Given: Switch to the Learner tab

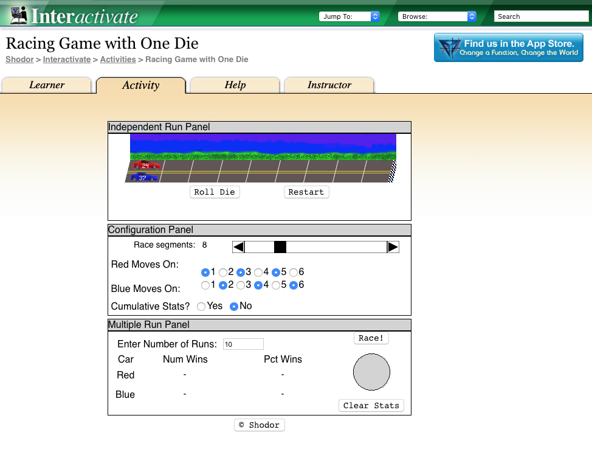Looking at the screenshot, I should coord(47,85).
